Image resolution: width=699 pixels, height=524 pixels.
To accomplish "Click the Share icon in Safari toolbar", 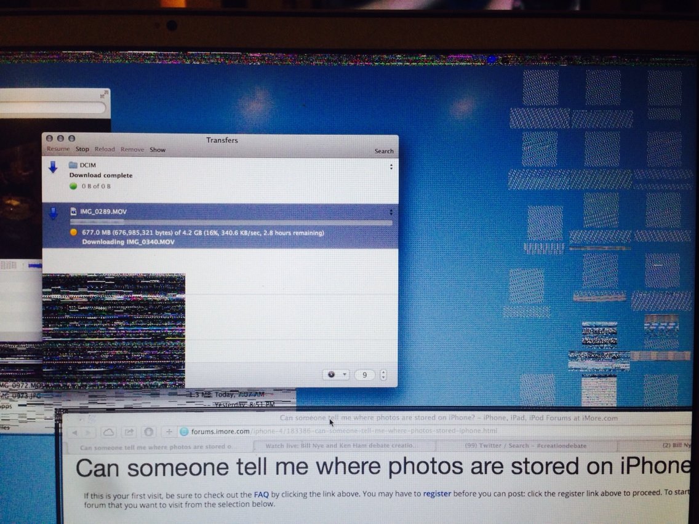I will point(129,432).
